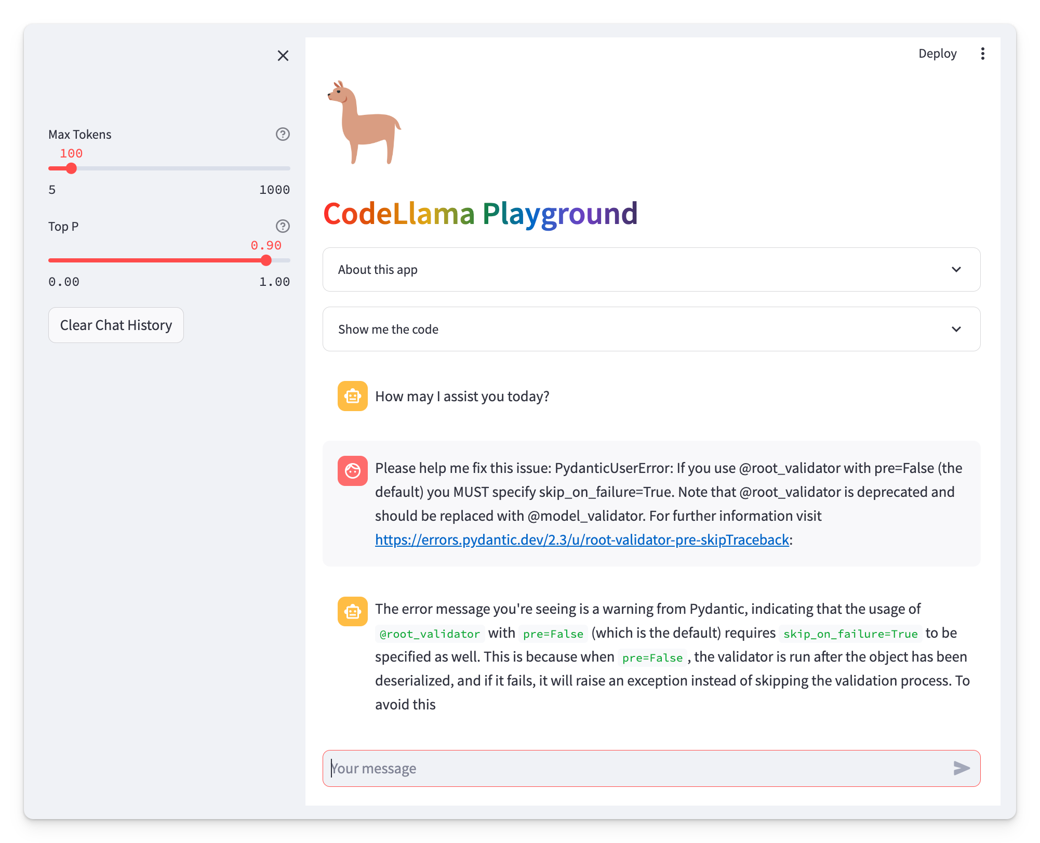Click the Deploy button
Image resolution: width=1040 pixels, height=843 pixels.
[x=937, y=54]
